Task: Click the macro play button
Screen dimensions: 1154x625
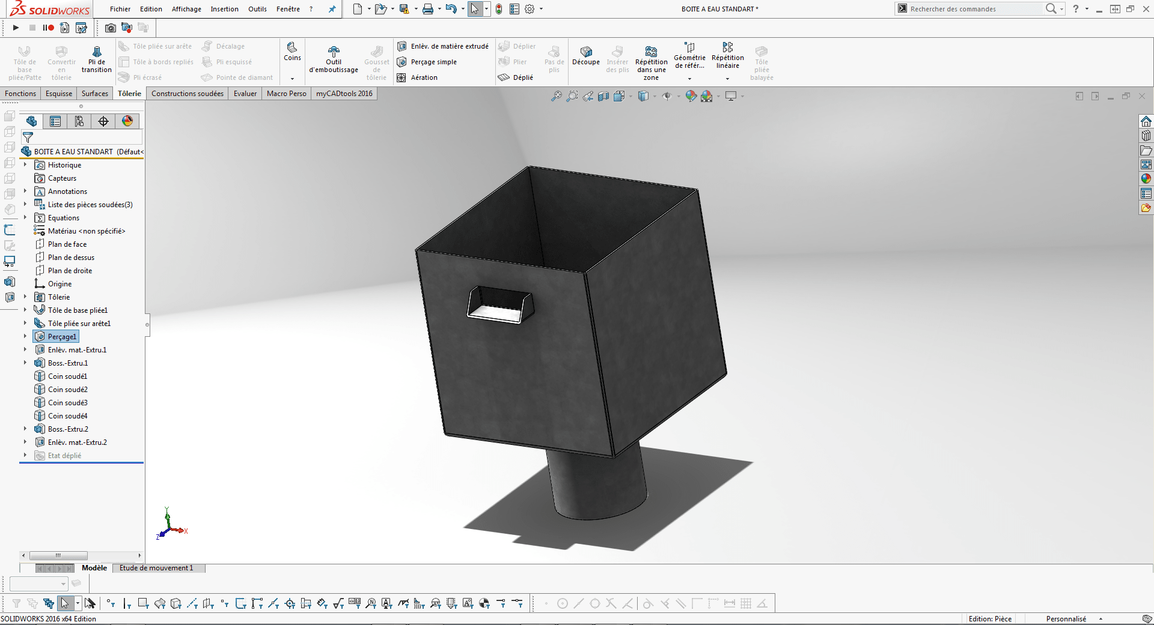Action: pos(16,28)
